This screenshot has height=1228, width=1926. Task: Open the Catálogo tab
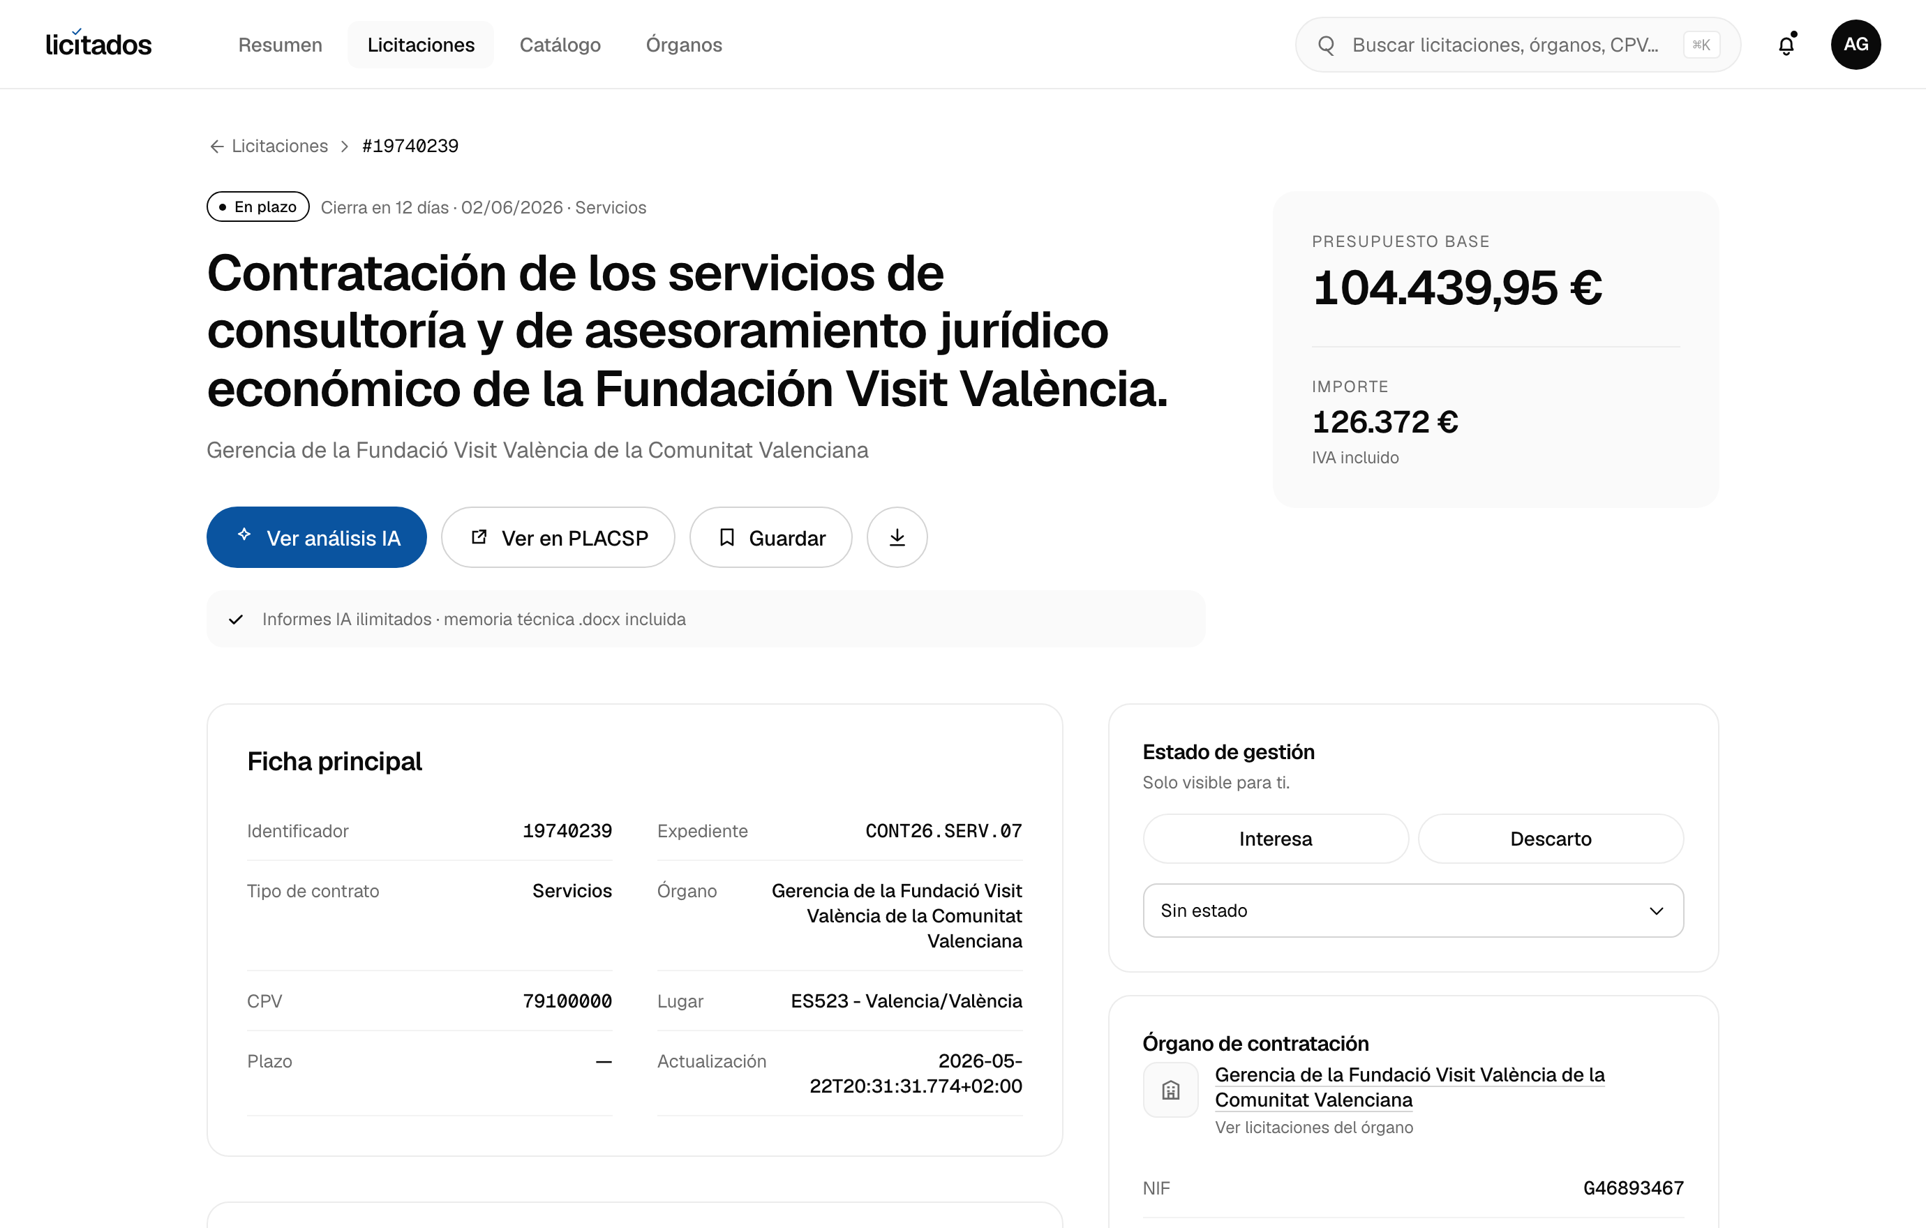(560, 45)
